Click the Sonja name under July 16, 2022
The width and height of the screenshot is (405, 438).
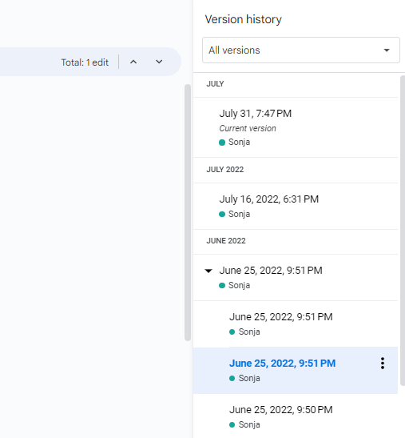click(x=239, y=214)
